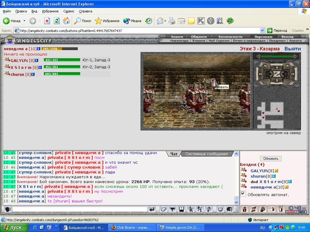
Task: Click the eraser clear-chat icon
Action: (x=163, y=209)
